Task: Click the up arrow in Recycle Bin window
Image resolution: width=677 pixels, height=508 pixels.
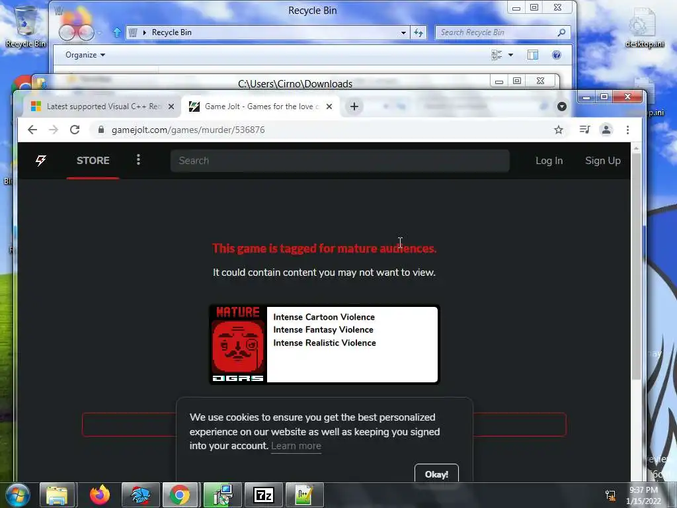Action: click(x=116, y=32)
